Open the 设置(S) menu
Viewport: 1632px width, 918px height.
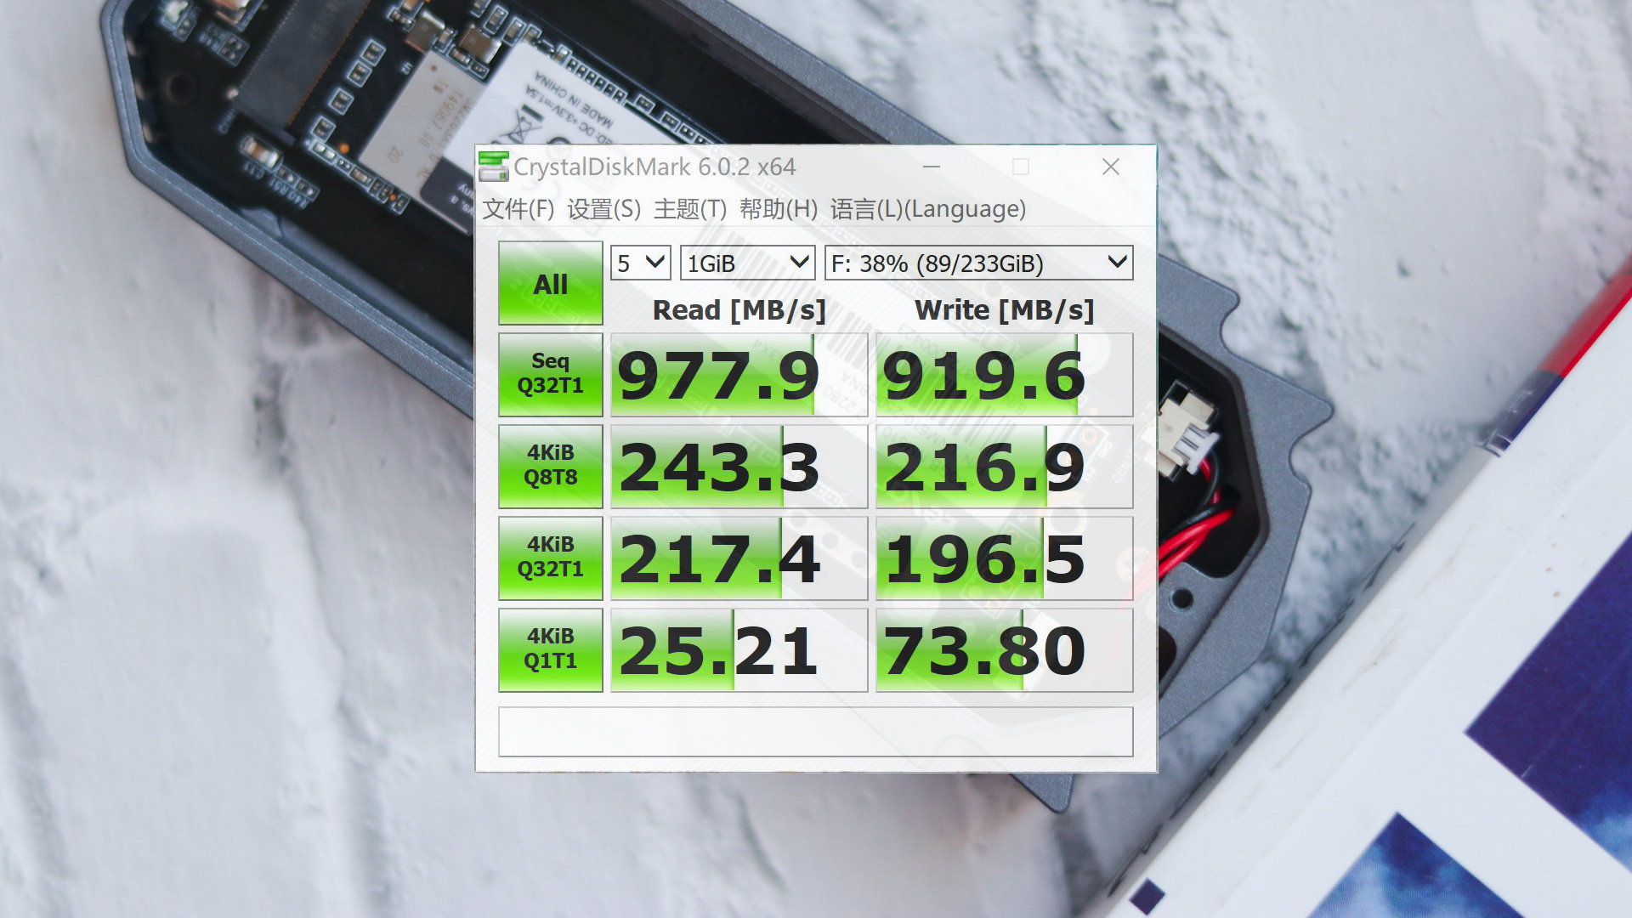[603, 209]
